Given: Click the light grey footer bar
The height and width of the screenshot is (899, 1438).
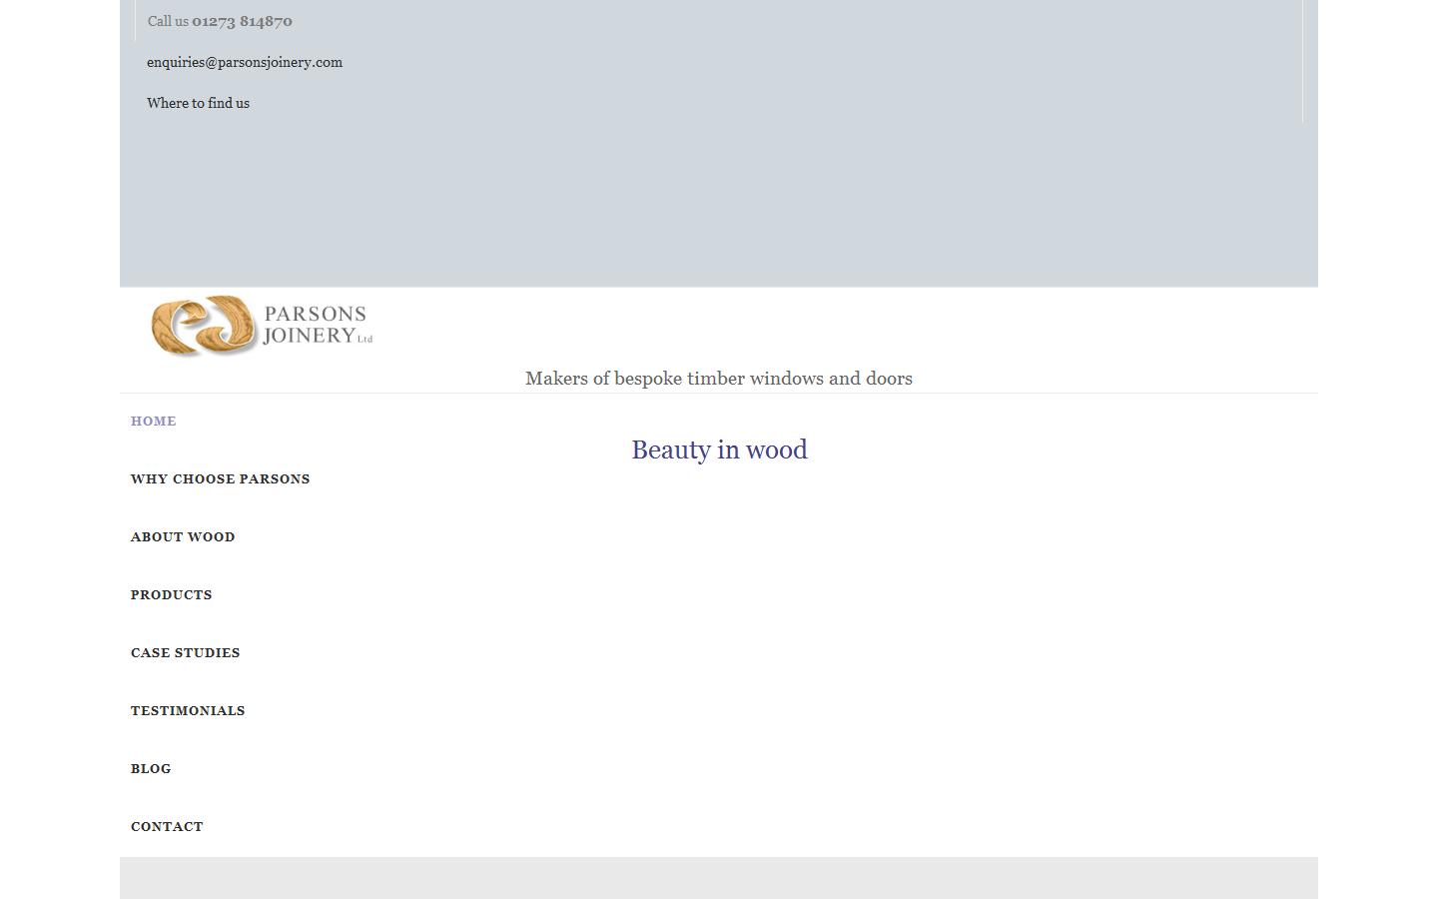Looking at the screenshot, I should coord(719,877).
